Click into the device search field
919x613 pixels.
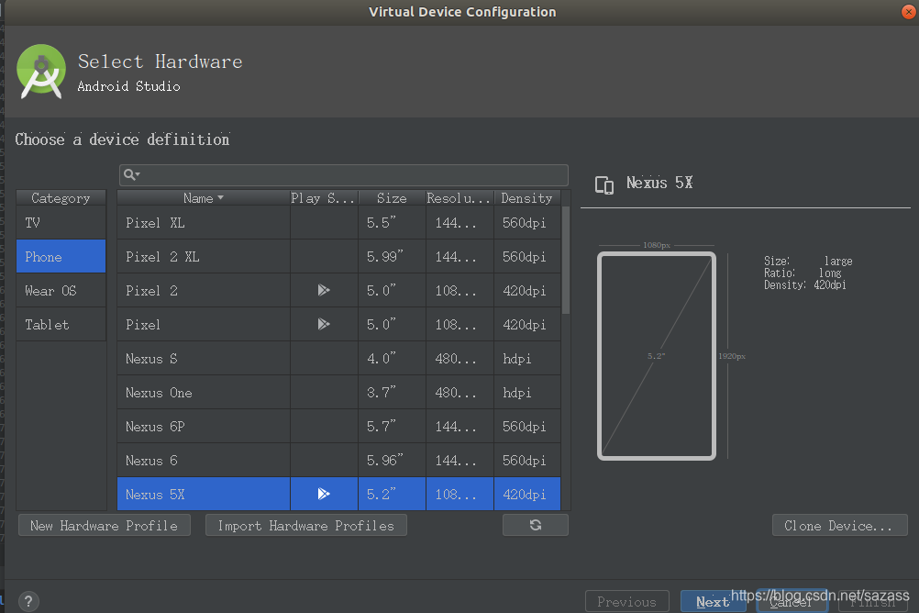click(x=343, y=174)
